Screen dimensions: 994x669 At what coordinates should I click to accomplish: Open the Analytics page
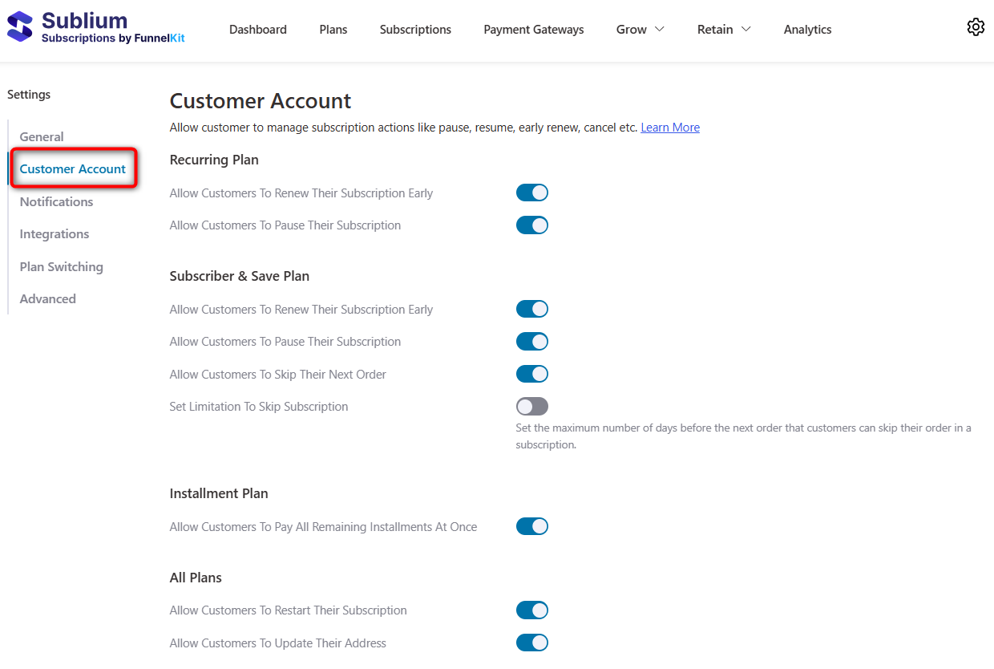click(x=807, y=30)
